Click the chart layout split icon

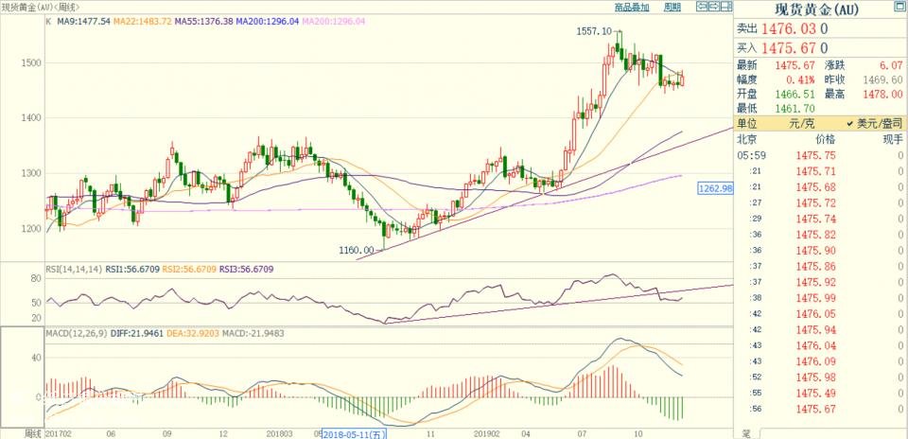pyautogui.click(x=726, y=7)
